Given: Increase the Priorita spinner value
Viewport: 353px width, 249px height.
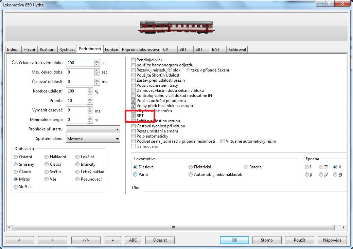Looking at the screenshot, I should coord(90,99).
